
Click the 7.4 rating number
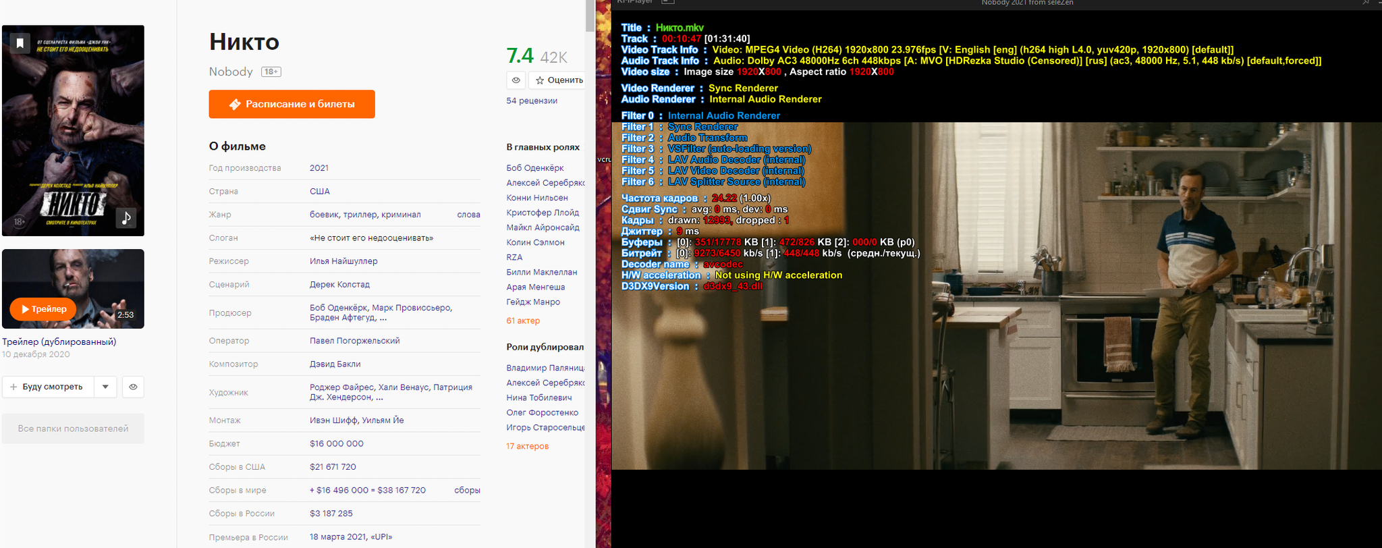click(x=520, y=55)
